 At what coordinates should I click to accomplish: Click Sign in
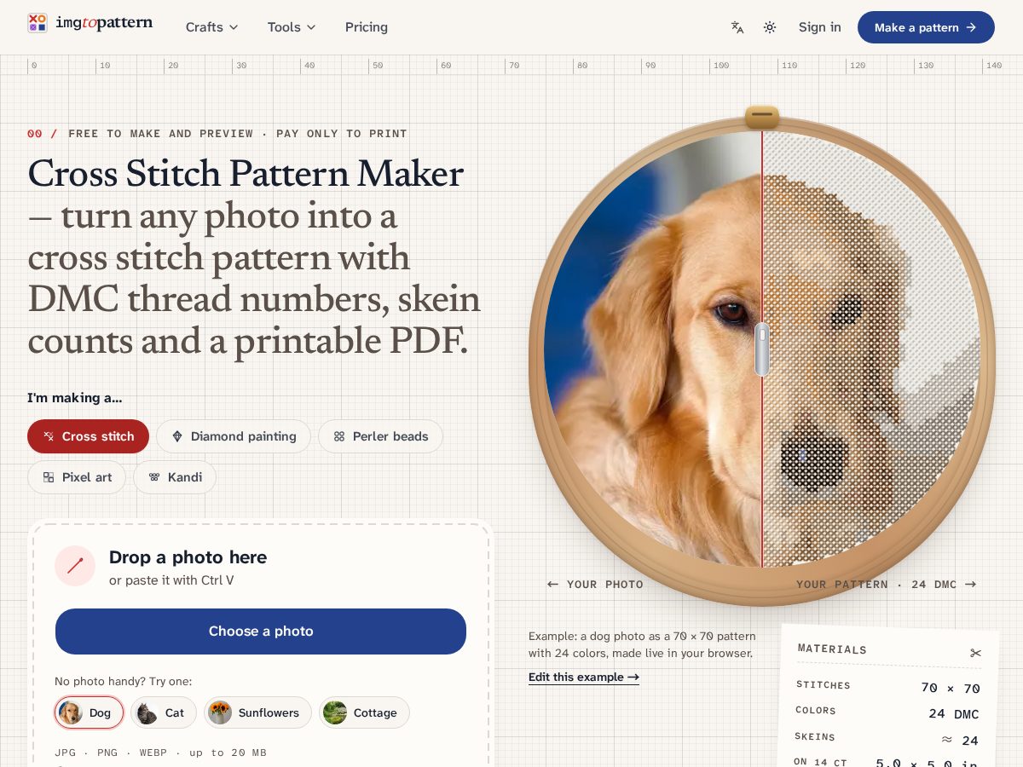tap(820, 27)
